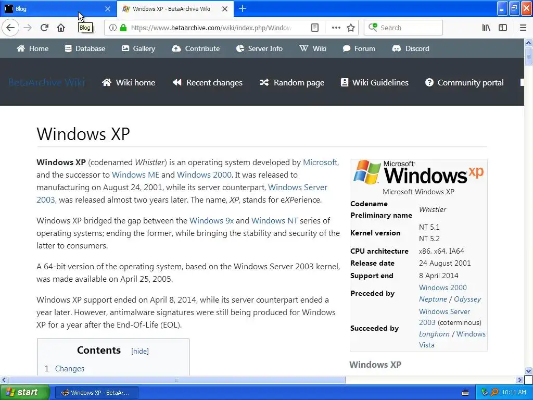Open the Forum nav item
533x400 pixels.
pyautogui.click(x=359, y=48)
